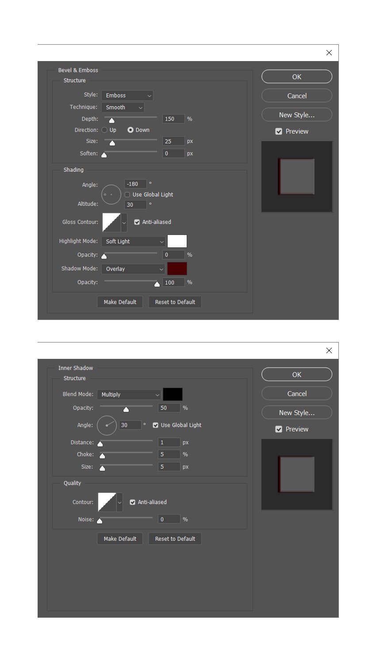The height and width of the screenshot is (662, 376).
Task: Click the Inner Shadow preview thumbnail
Action: click(x=296, y=474)
